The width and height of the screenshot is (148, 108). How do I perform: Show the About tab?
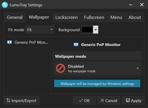point(135,17)
